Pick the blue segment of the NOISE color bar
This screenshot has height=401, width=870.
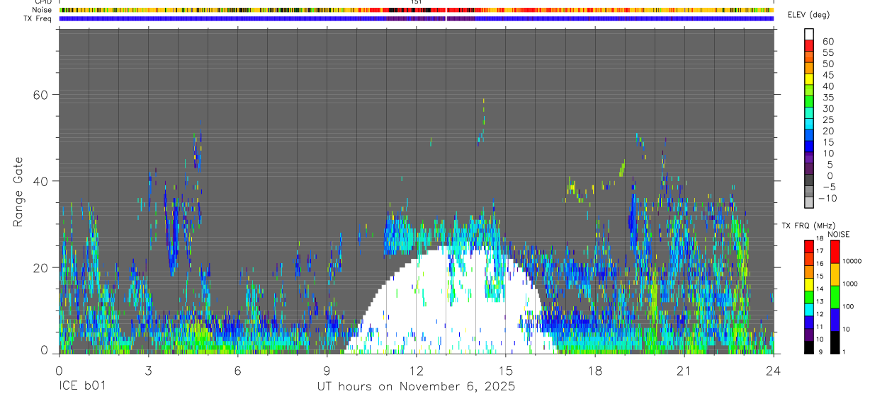coord(835,319)
